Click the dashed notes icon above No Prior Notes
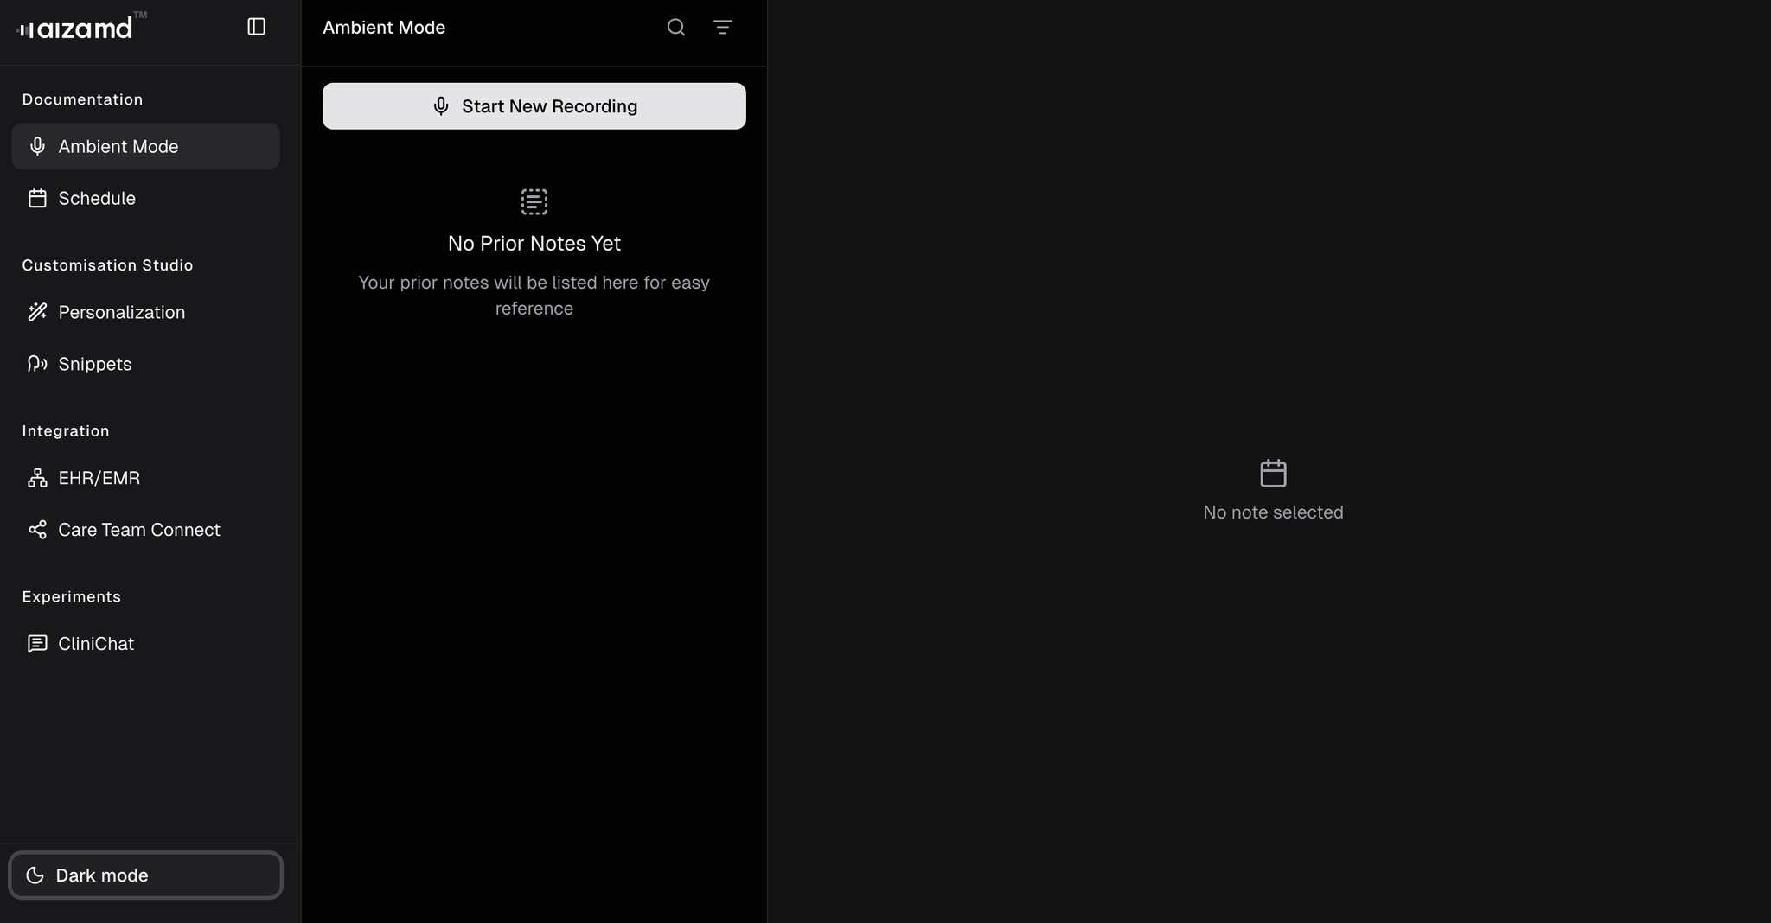This screenshot has height=923, width=1771. click(x=534, y=201)
